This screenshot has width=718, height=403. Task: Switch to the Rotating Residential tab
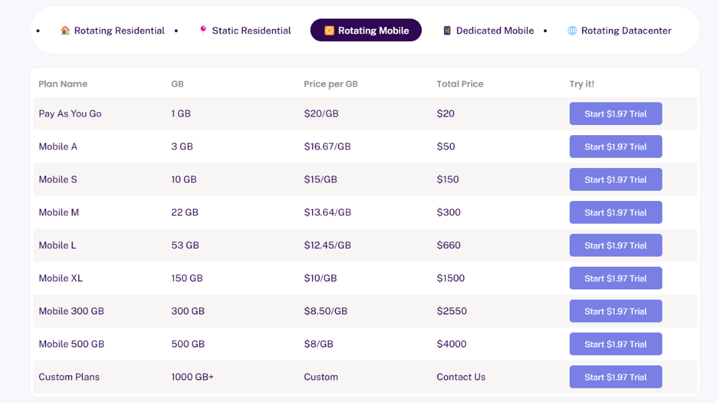coord(112,30)
